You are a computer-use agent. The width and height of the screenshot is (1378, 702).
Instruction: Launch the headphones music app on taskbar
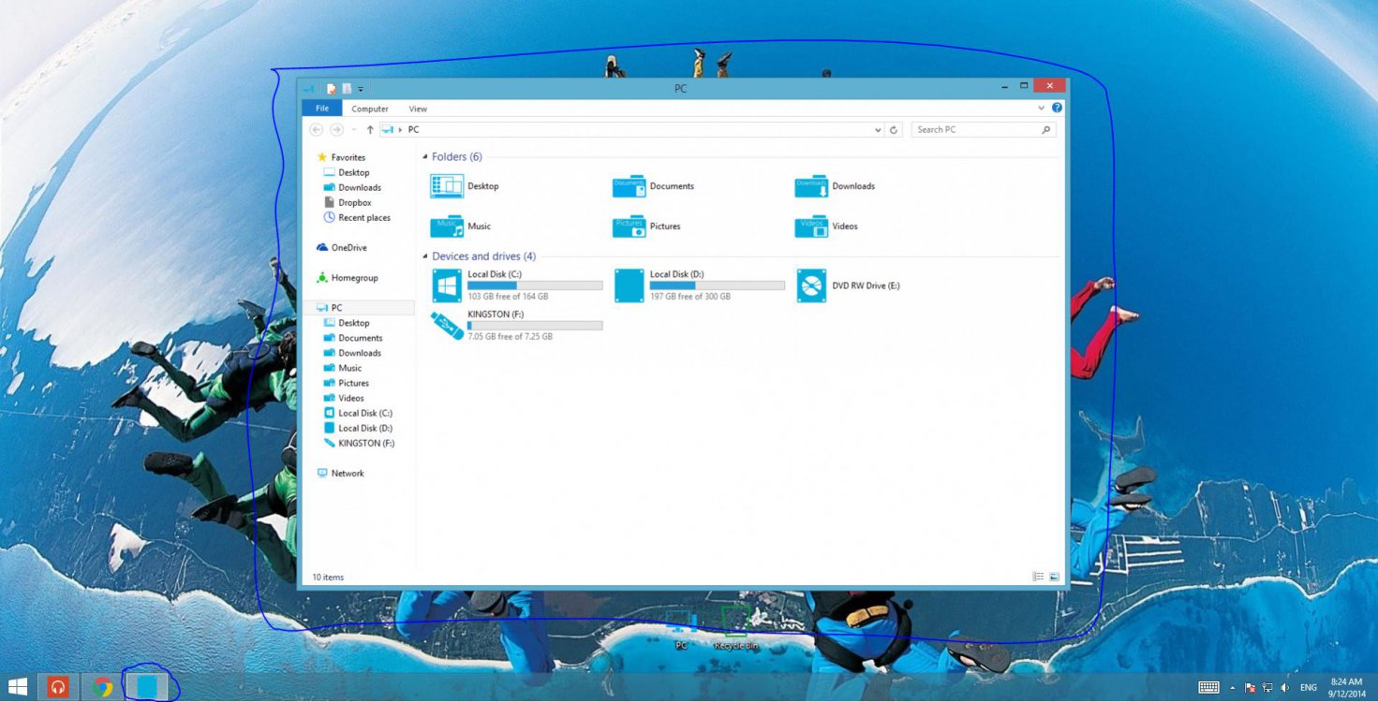pos(58,687)
